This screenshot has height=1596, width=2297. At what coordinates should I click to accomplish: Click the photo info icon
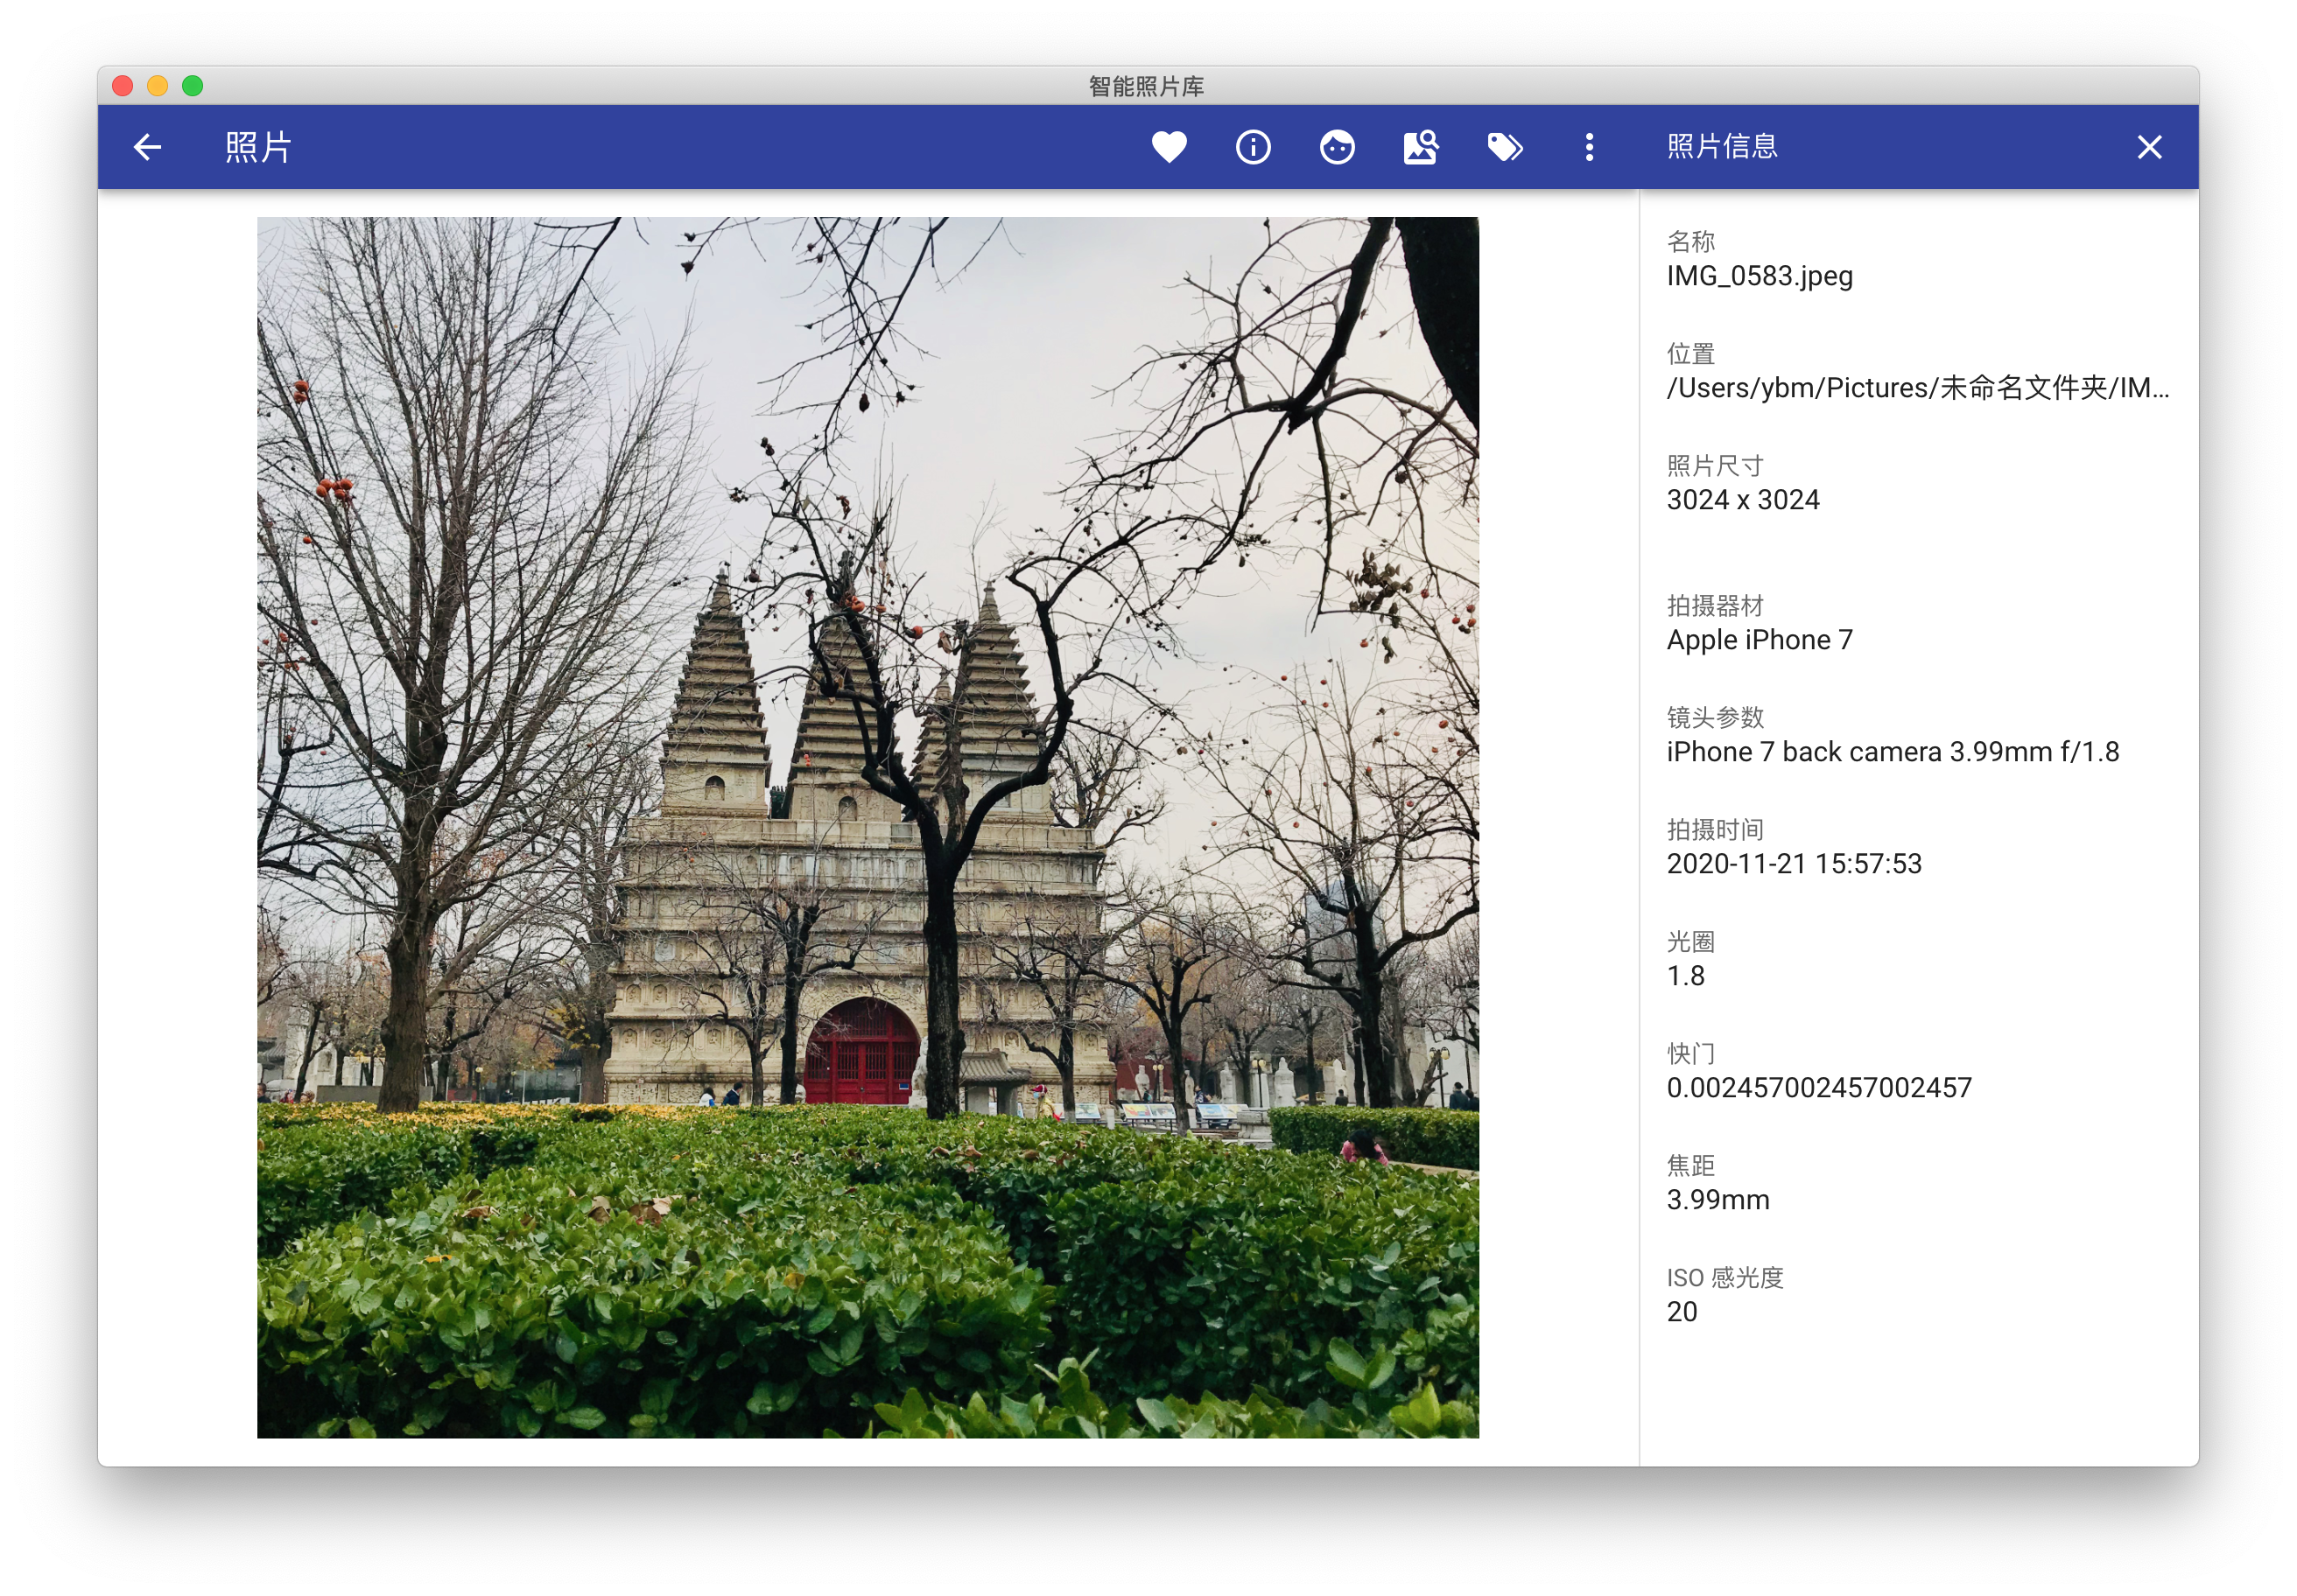click(1253, 147)
